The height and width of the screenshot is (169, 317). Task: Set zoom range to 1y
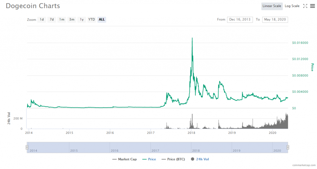82,19
